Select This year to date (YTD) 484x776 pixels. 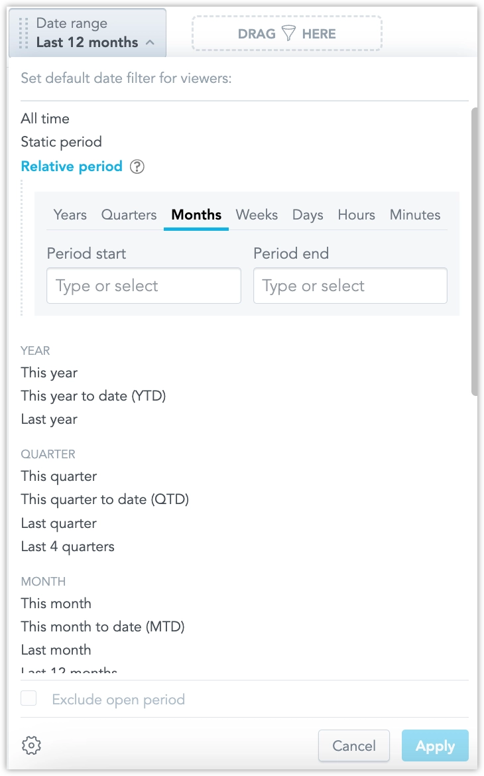coord(93,395)
